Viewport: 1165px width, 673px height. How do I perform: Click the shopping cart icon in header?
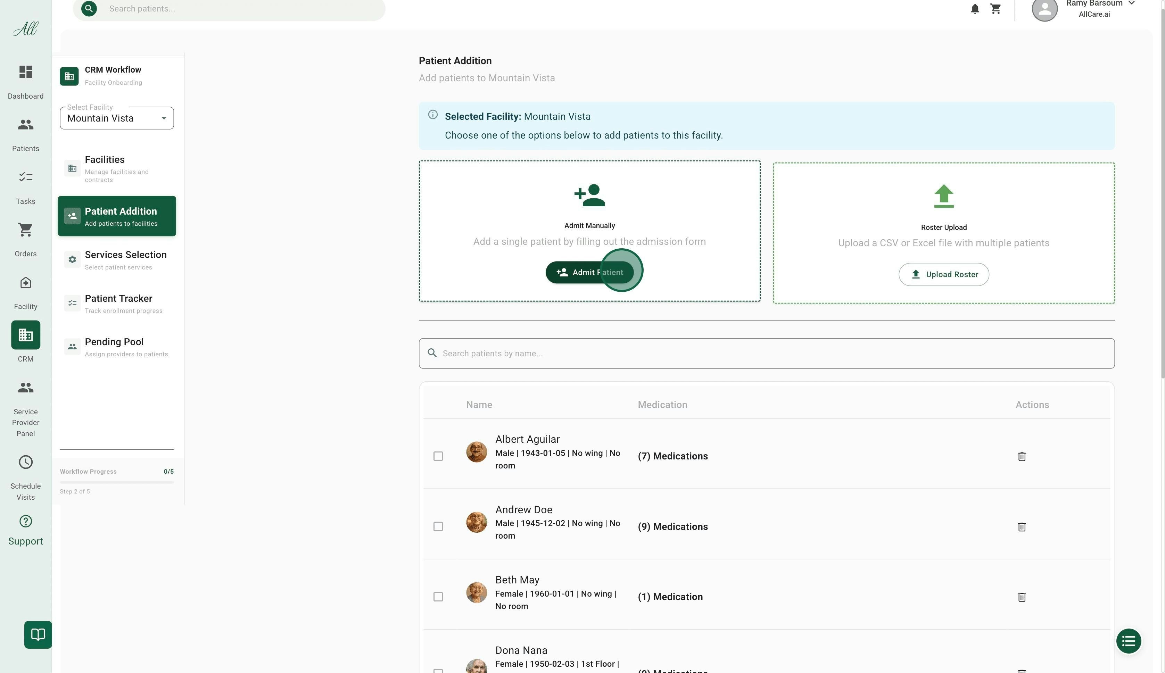pos(995,9)
